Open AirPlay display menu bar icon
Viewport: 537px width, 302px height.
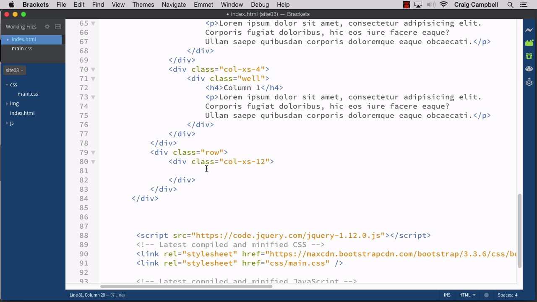418,5
